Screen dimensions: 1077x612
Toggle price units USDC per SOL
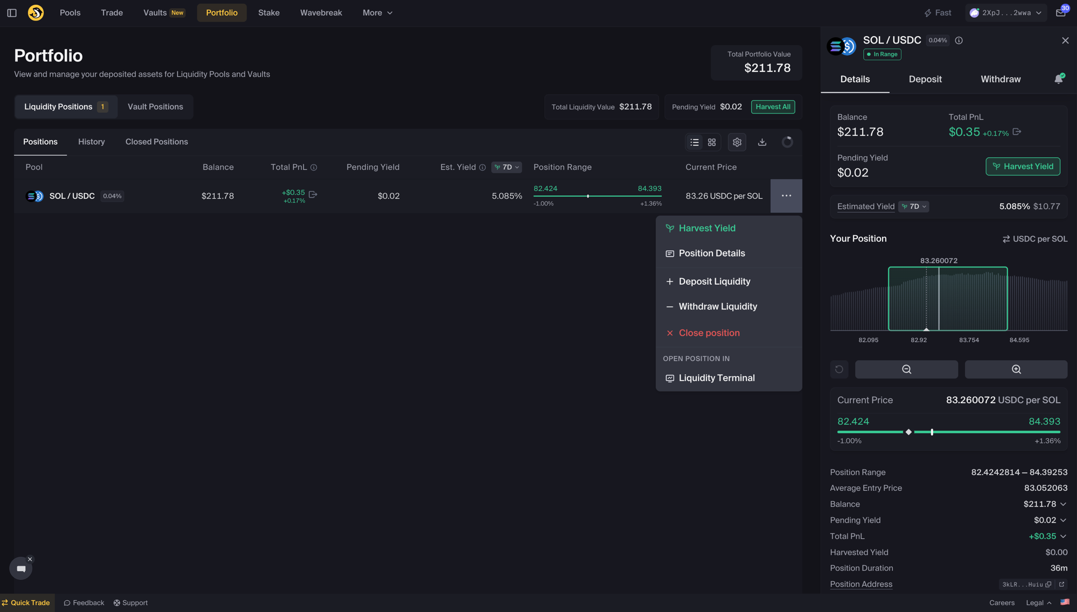coord(1034,239)
